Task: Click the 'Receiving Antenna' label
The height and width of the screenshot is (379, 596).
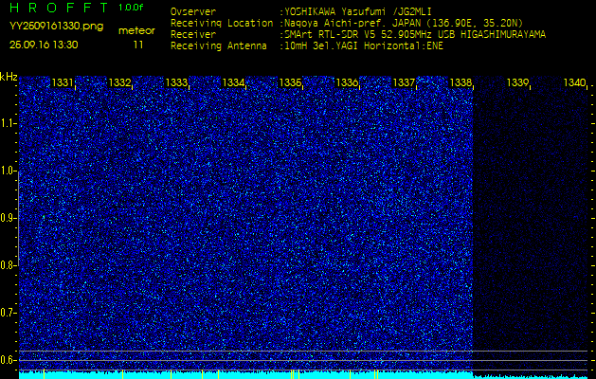Action: click(x=219, y=46)
